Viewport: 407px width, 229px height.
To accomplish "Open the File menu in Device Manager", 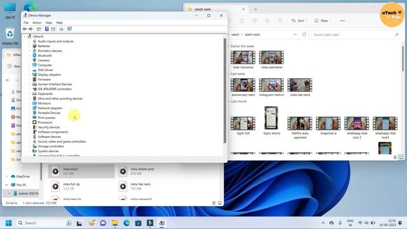I will coord(26,23).
